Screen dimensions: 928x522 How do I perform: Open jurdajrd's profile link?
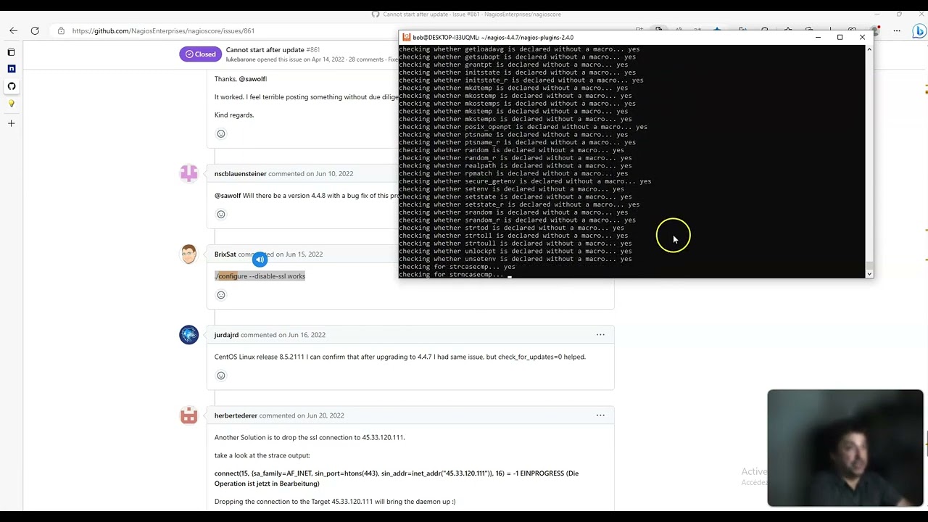pyautogui.click(x=226, y=335)
